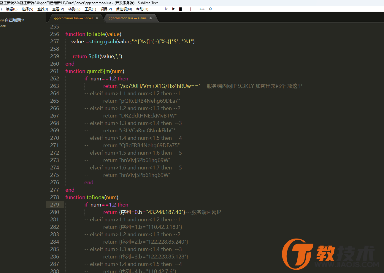
Task: Click the outlined play triangle toolbar icon
Action: click(166, 9)
